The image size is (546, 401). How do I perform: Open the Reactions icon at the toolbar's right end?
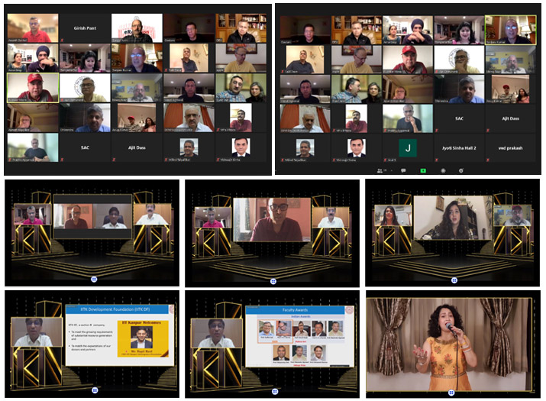tap(461, 171)
